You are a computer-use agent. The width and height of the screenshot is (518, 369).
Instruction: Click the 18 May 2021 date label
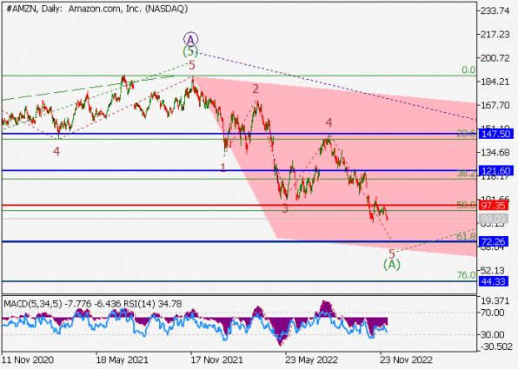pos(122,359)
